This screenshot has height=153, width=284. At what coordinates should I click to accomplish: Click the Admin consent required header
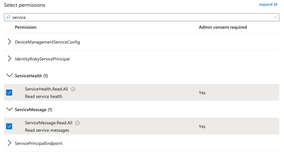(223, 27)
